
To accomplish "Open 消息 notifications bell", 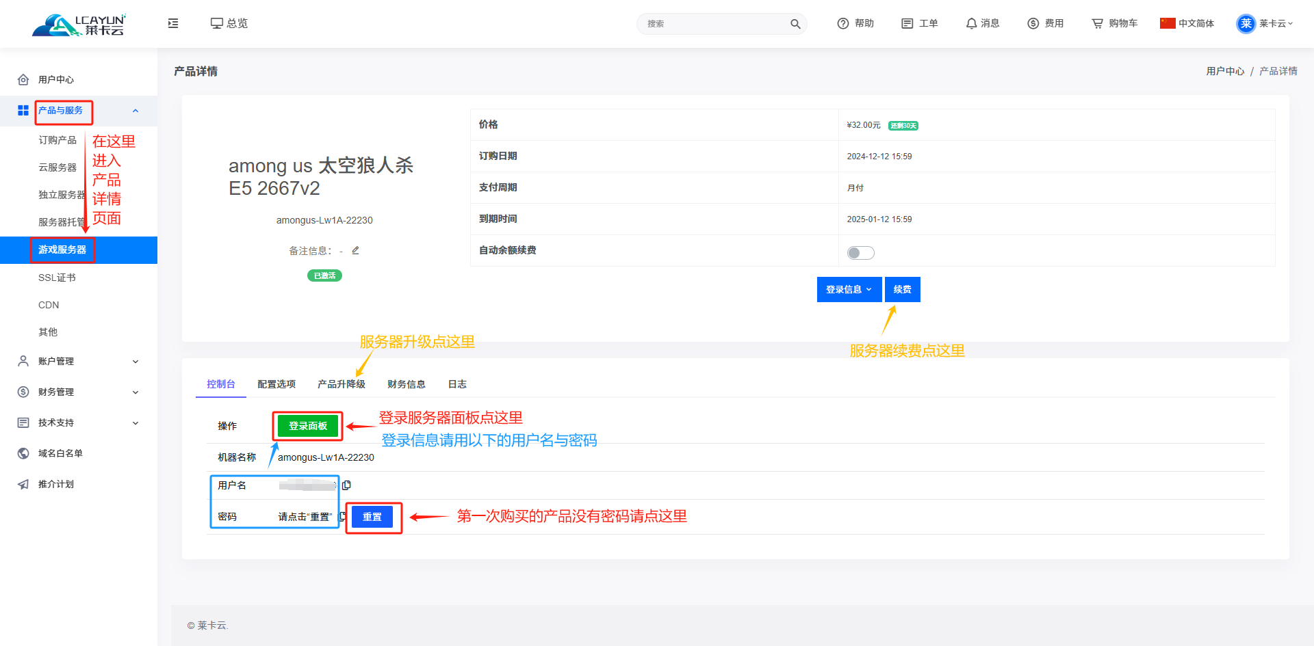I will coord(983,23).
